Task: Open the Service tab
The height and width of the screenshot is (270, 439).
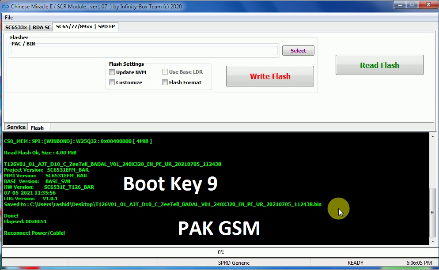Action: click(x=16, y=127)
